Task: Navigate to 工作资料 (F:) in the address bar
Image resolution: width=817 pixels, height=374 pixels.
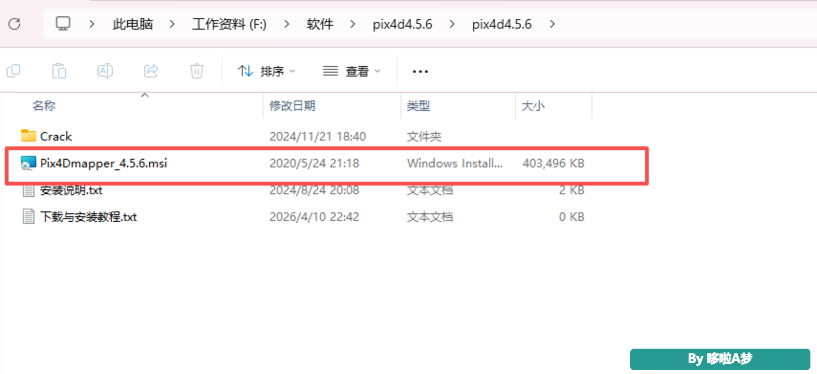Action: click(x=229, y=24)
